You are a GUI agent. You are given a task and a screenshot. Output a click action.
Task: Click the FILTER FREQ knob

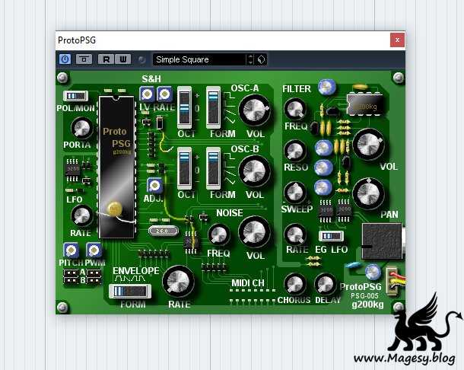tap(294, 109)
